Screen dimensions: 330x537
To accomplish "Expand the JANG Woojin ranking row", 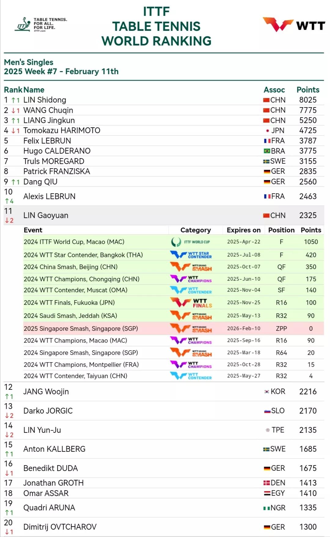I will 164,392.
